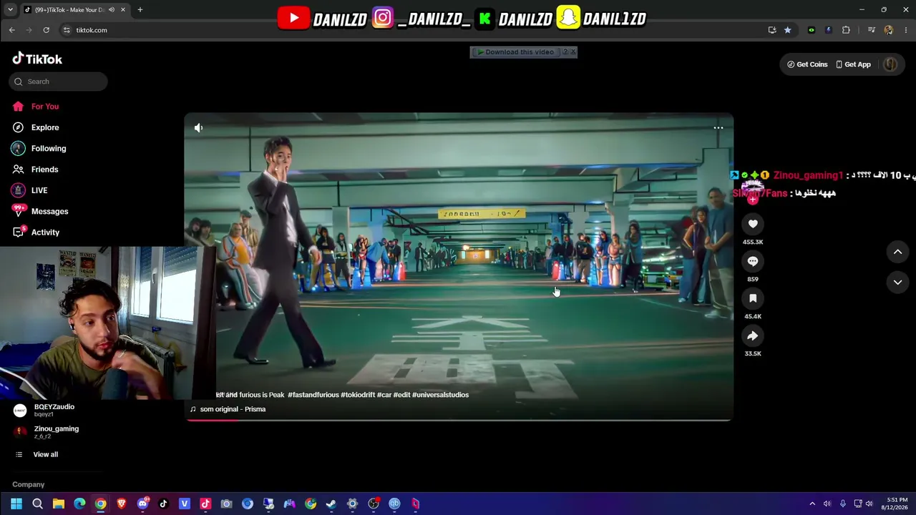Open the video's comments bubble
Viewport: 916px width, 515px height.
(753, 261)
